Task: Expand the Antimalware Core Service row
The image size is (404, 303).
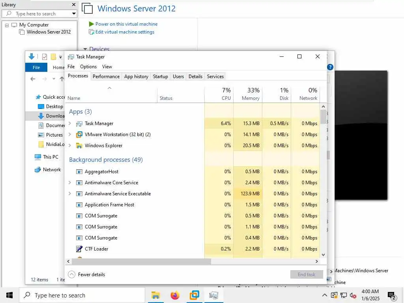Action: [x=70, y=183]
